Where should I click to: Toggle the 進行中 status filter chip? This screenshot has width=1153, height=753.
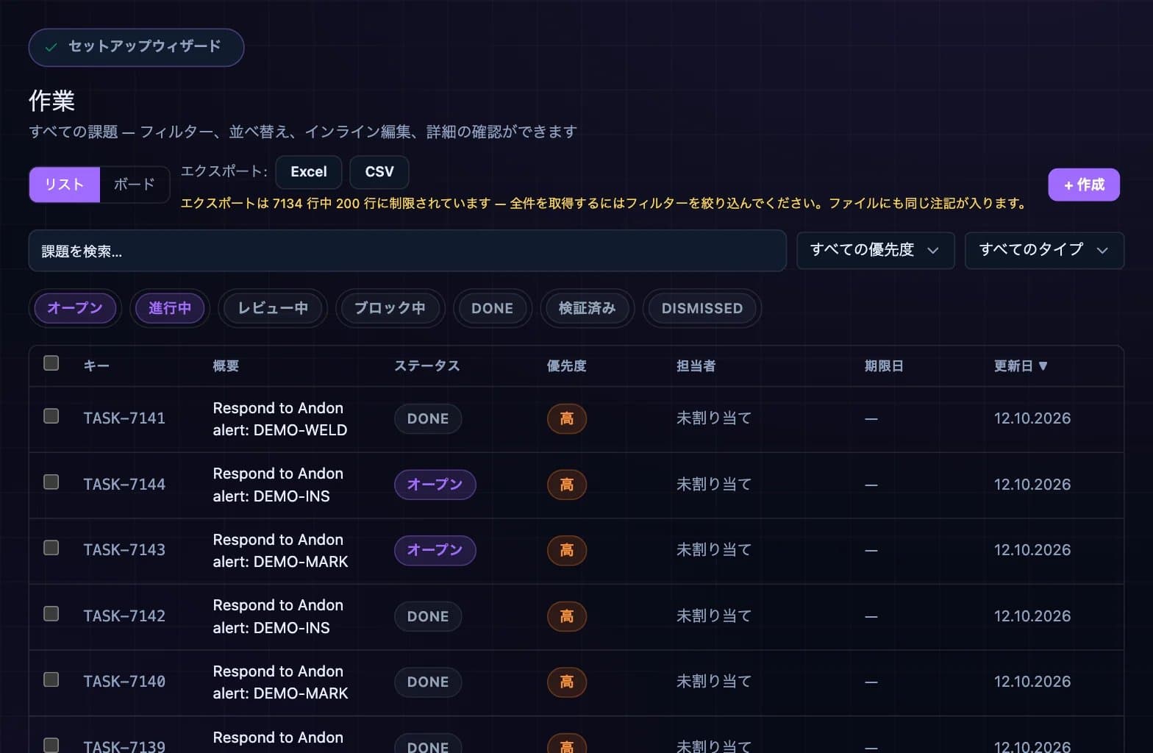tap(170, 308)
